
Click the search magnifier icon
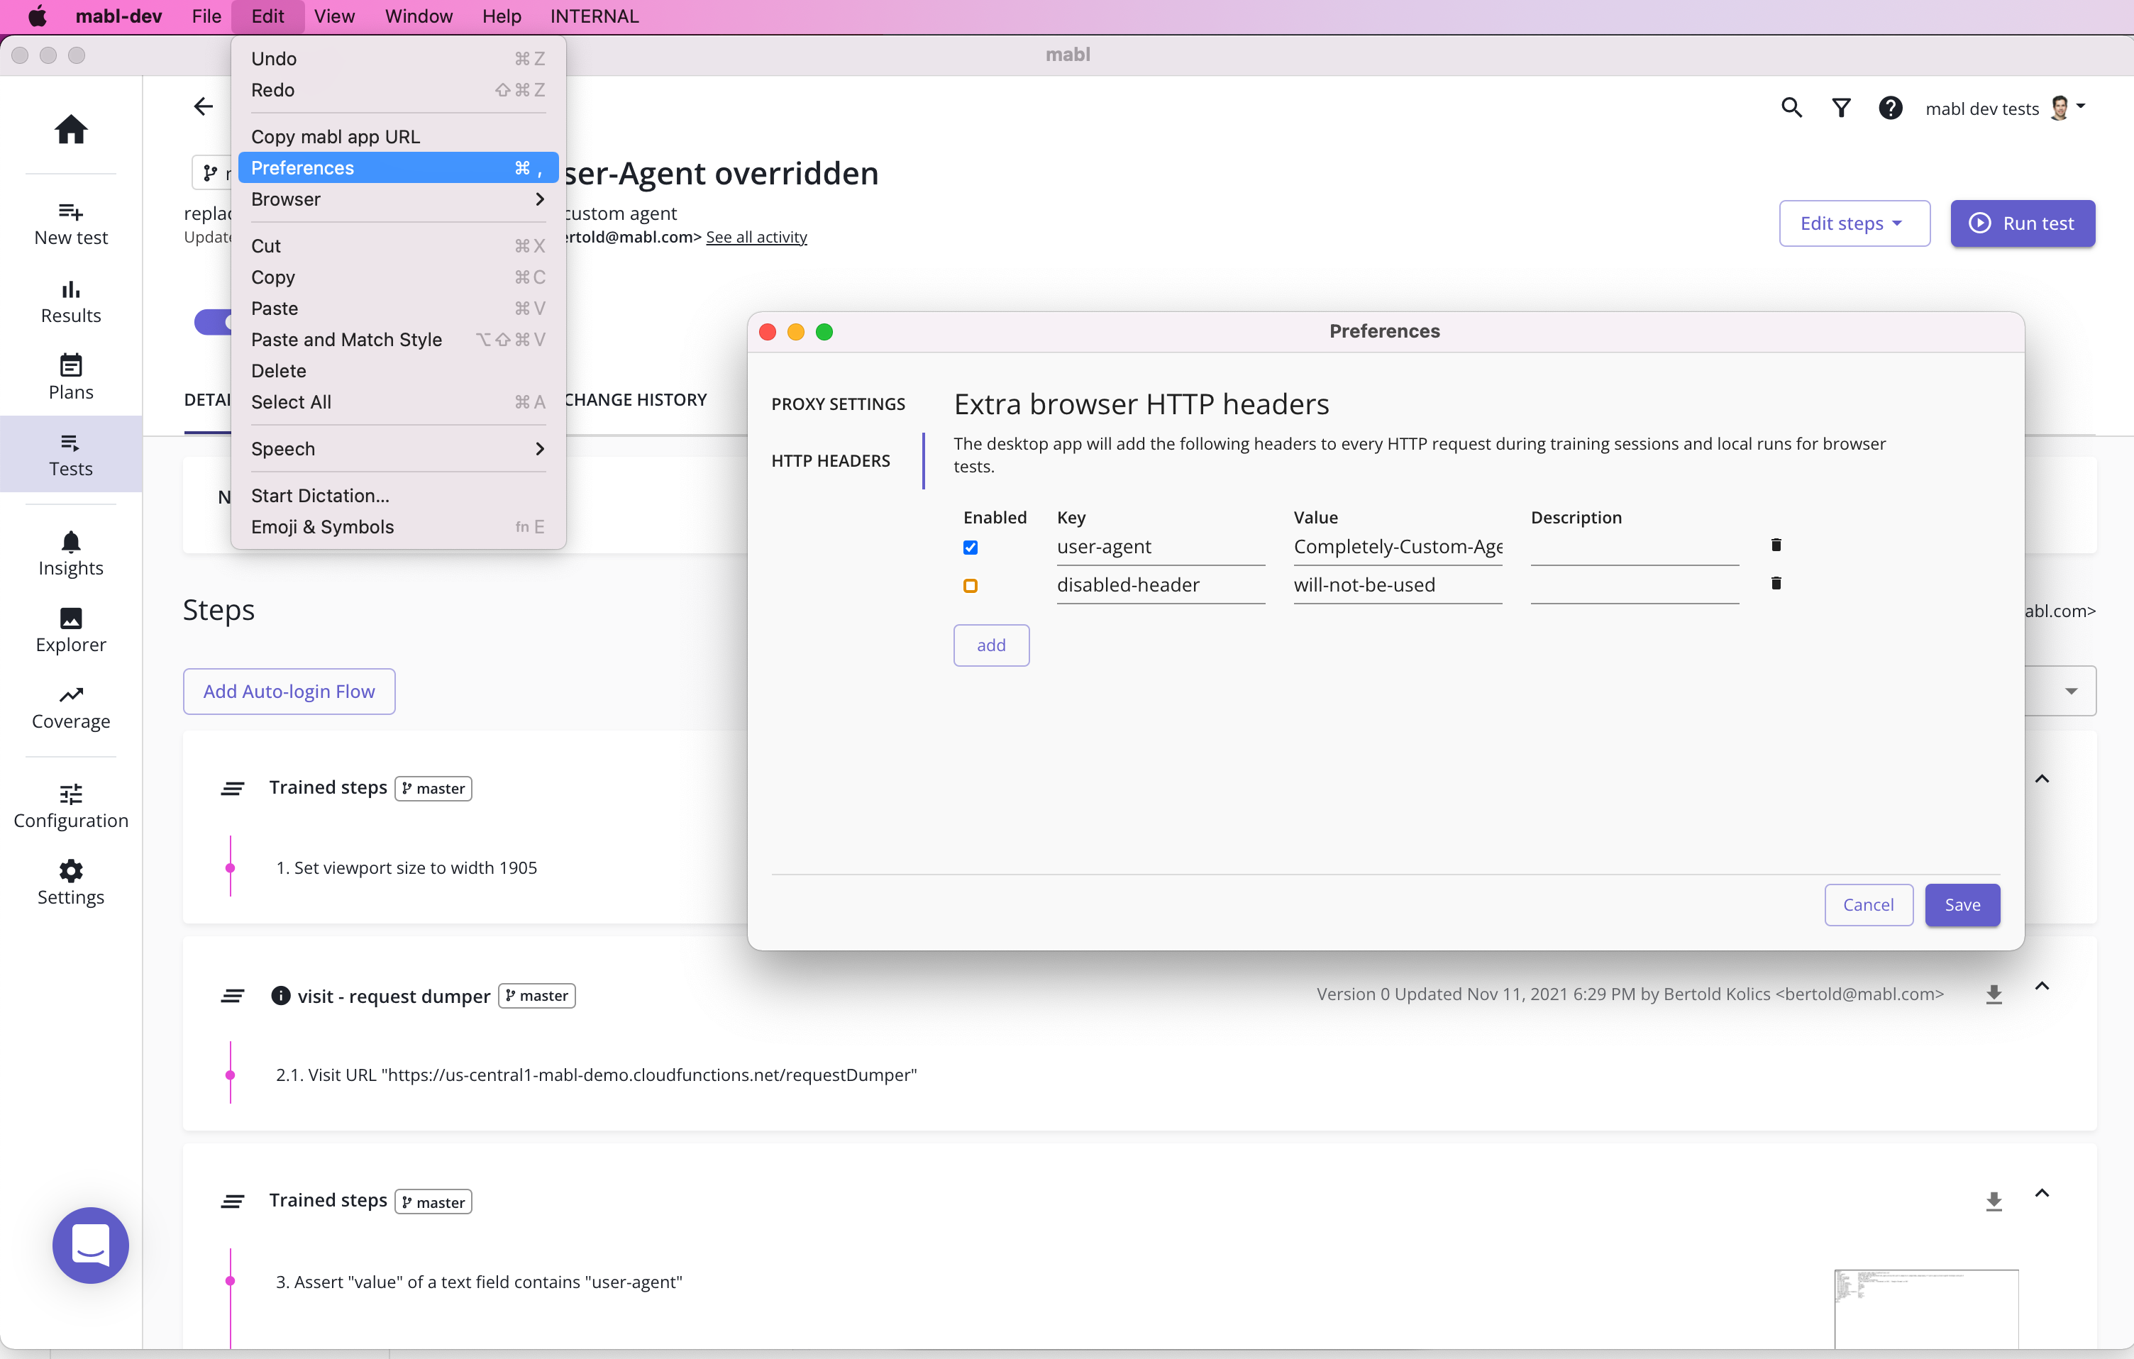click(x=1791, y=108)
